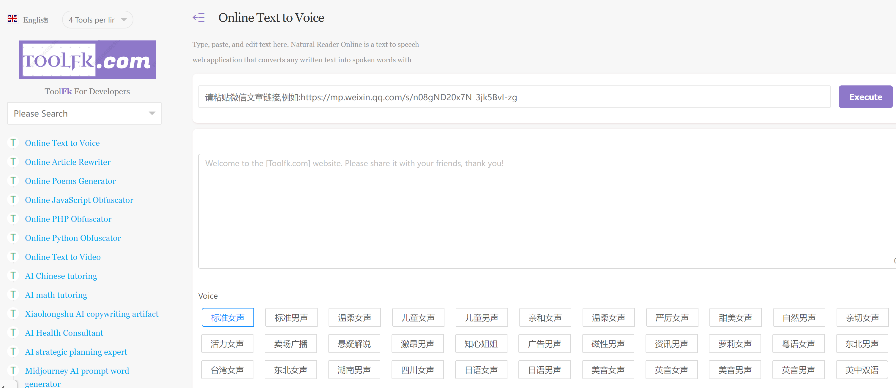Click the UK flag language icon
The width and height of the screenshot is (896, 388).
pos(12,19)
